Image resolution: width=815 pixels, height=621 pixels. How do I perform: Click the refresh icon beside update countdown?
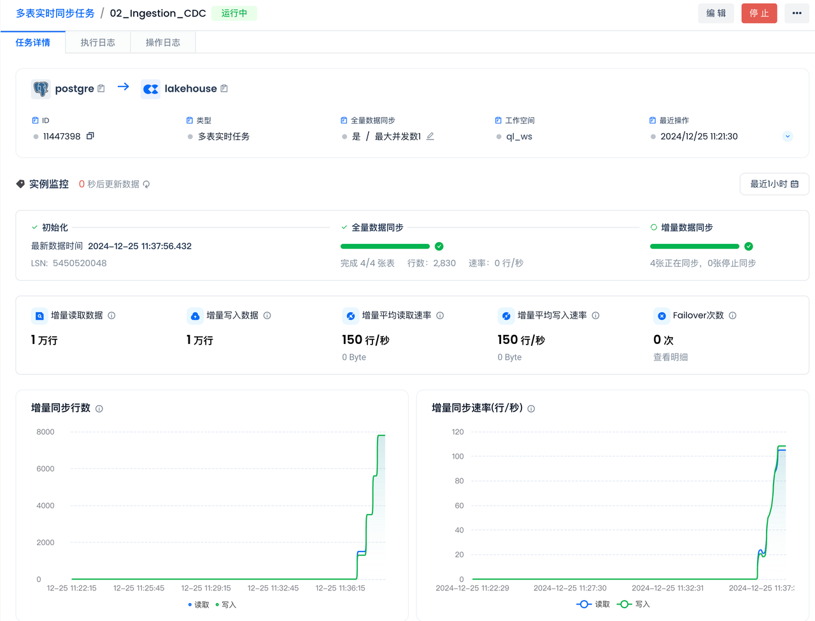pos(146,184)
